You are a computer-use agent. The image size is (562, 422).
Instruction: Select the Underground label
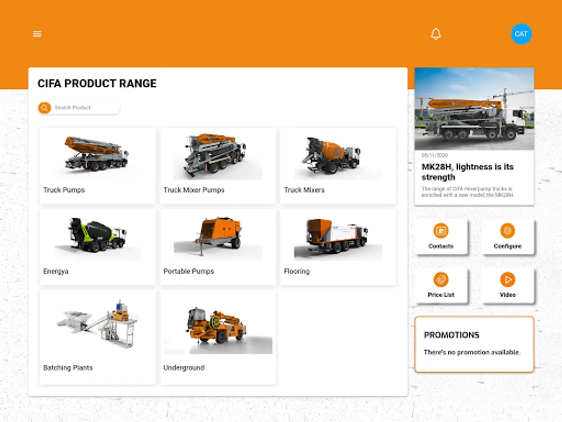184,368
